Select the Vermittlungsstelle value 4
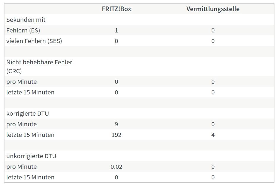 pos(213,135)
